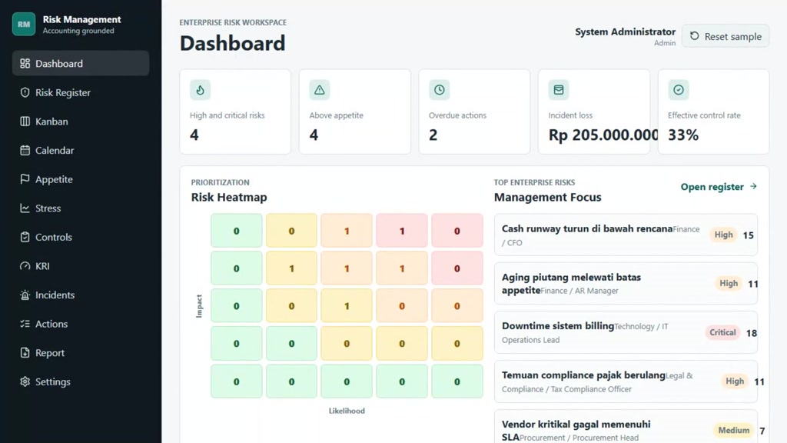Click the Risk Heatmap heading
The image size is (787, 443).
229,197
